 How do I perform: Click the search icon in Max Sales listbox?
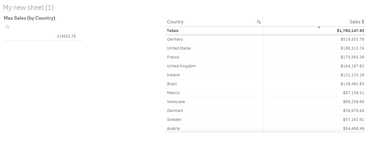tap(7, 27)
